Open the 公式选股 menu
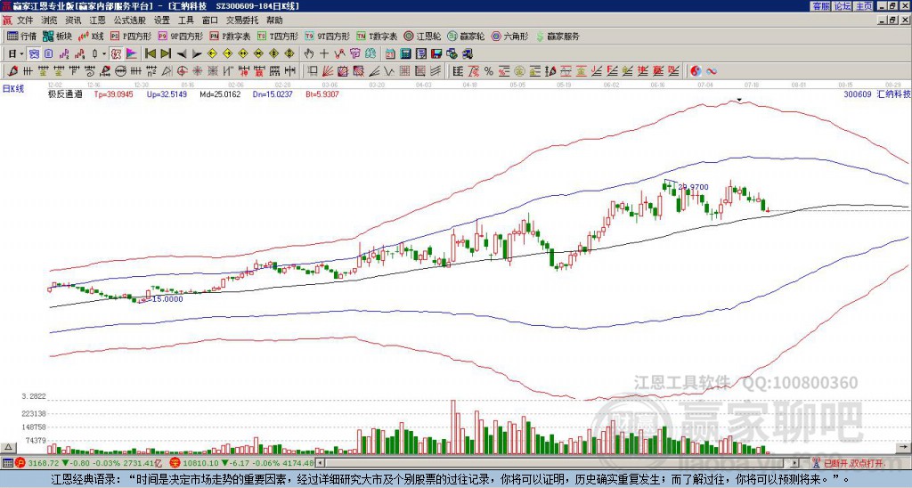The width and height of the screenshot is (912, 488). (x=130, y=20)
